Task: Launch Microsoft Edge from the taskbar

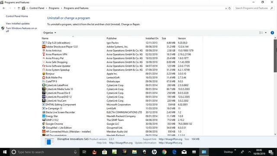Action: 174,152
